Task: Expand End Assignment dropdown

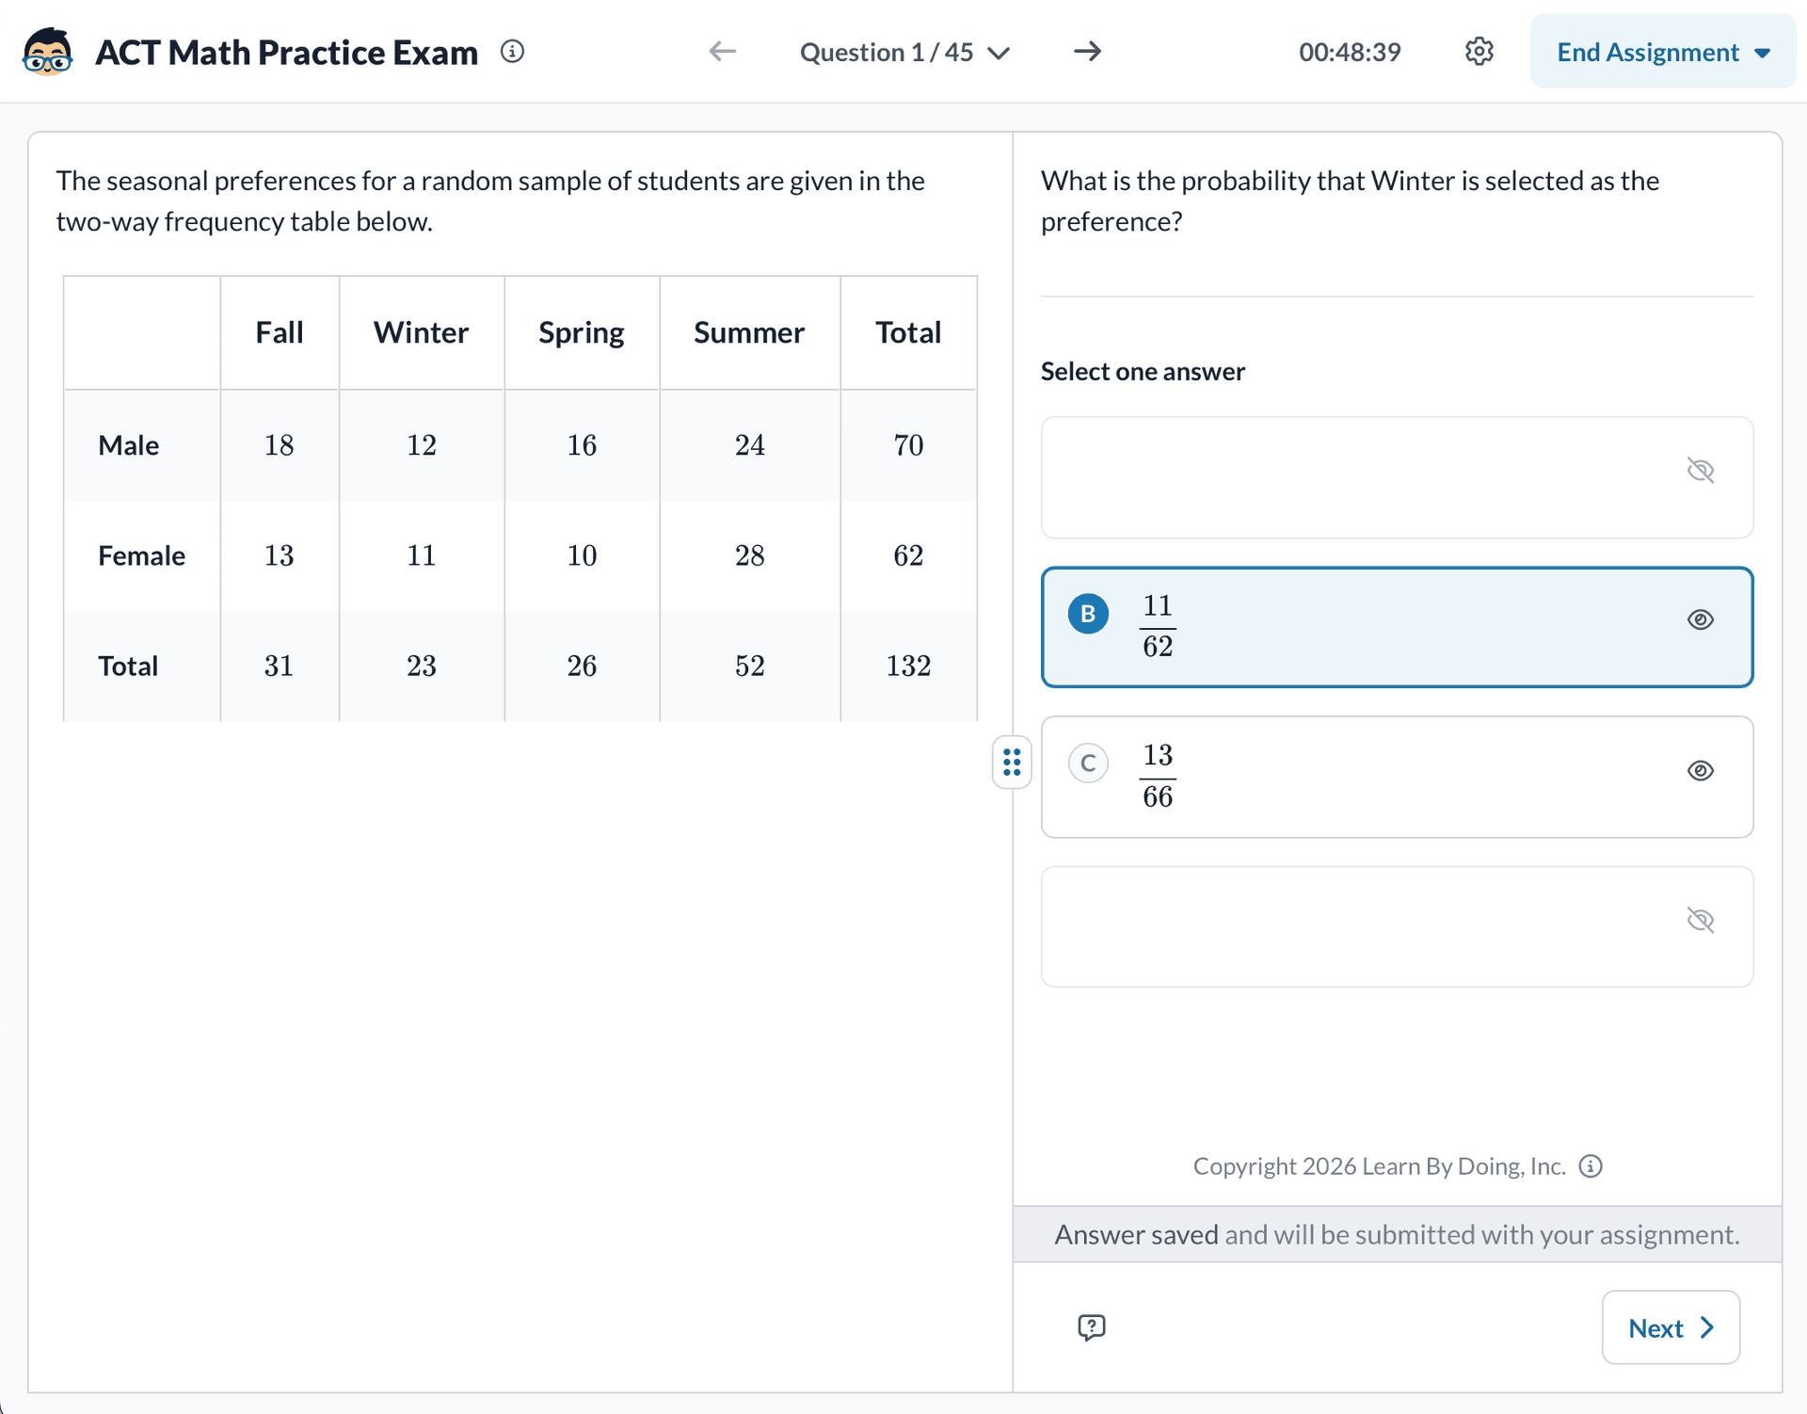Action: tap(1663, 53)
